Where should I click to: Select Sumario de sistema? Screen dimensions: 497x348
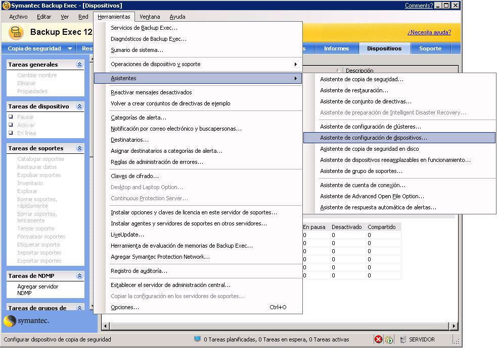pyautogui.click(x=198, y=50)
